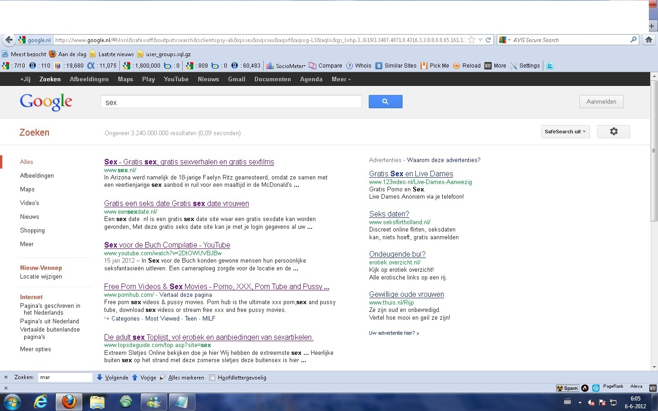The height and width of the screenshot is (411, 658).
Task: Open Play from the Google bar
Action: [149, 79]
